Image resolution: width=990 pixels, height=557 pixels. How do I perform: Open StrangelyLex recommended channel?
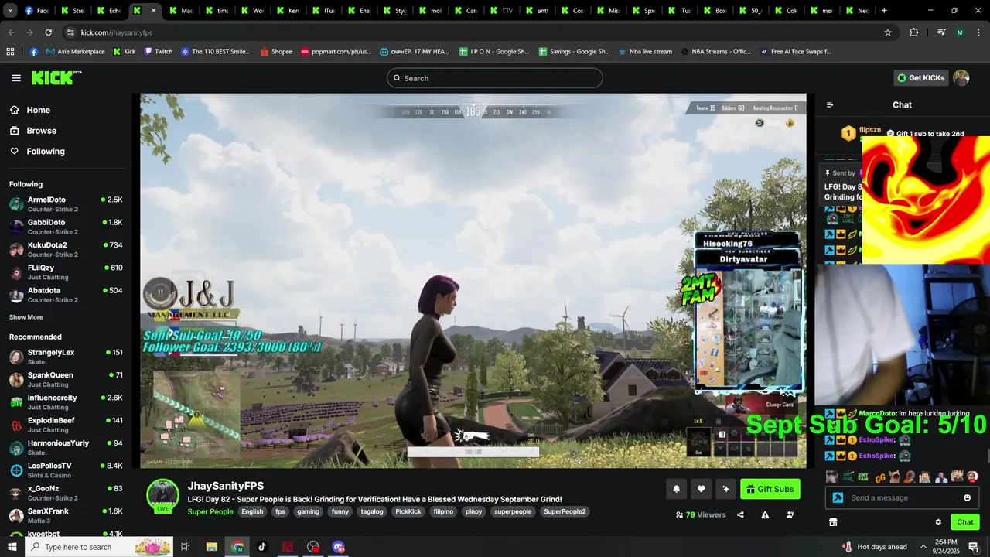[x=66, y=357]
